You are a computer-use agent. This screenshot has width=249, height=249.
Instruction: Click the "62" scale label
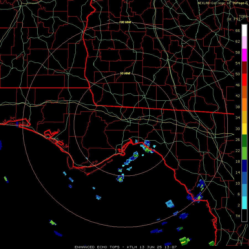click(238, 41)
